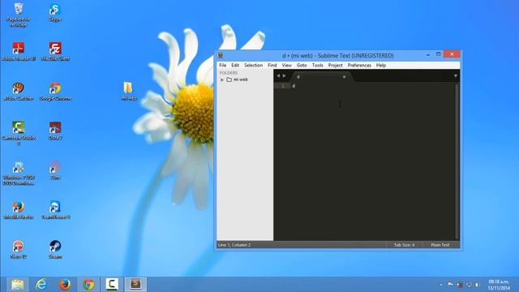Close the unsaved 'd' tab via its dot
Image resolution: width=519 pixels, height=292 pixels.
tap(344, 77)
